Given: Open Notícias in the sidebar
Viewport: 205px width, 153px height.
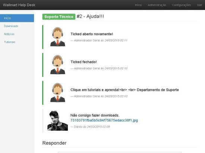Looking at the screenshot, I should point(9,34).
